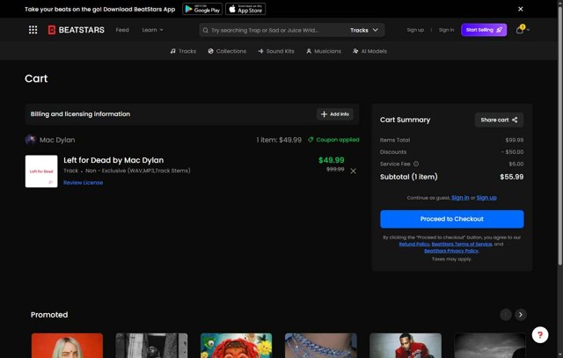This screenshot has width=563, height=358.
Task: Open the Tracks search filter dropdown
Action: (x=364, y=30)
